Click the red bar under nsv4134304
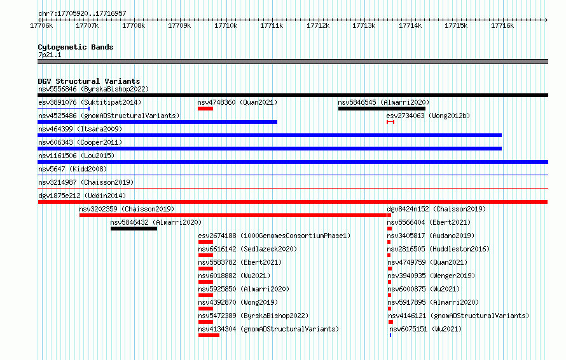The image size is (566, 360). click(209, 335)
